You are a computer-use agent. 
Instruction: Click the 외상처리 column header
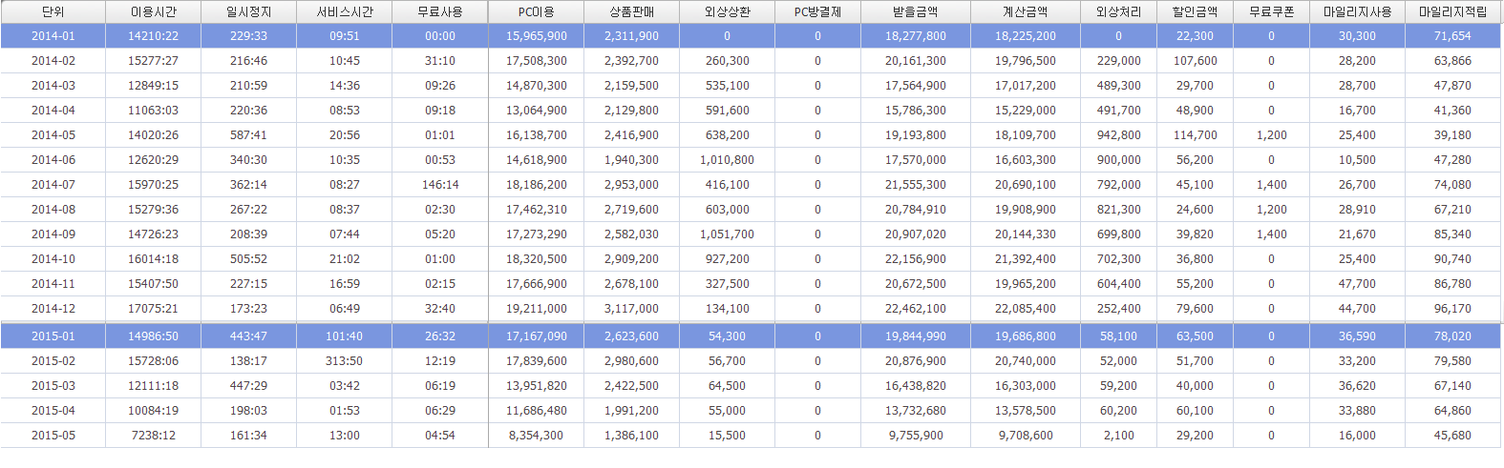click(x=1118, y=12)
